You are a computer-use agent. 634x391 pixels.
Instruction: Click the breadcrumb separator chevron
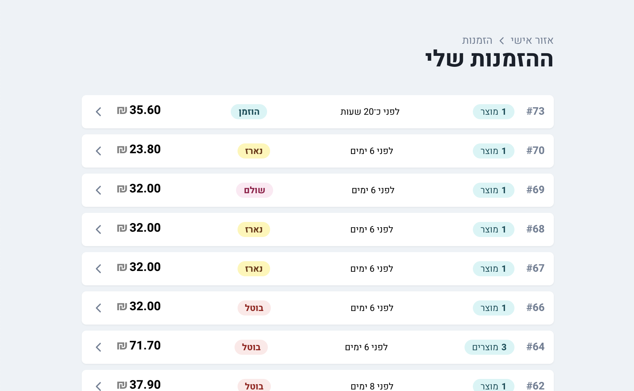tap(502, 40)
